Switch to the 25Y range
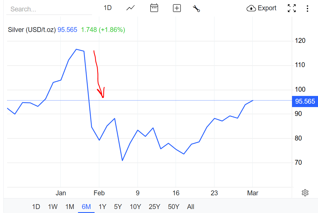This screenshot has width=318, height=213. [x=155, y=207]
